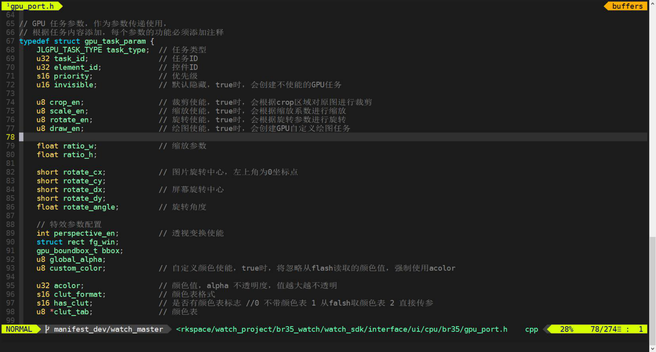Click the has_clut field
The image size is (656, 352).
[x=71, y=303]
